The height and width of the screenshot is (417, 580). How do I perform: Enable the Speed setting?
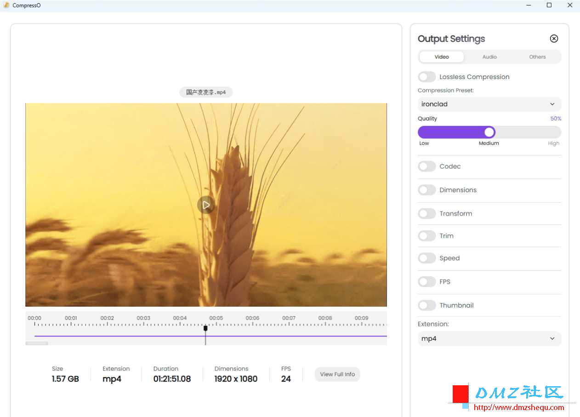point(427,258)
